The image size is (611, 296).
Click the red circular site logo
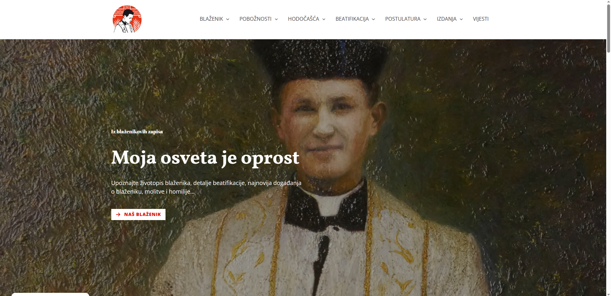127,19
